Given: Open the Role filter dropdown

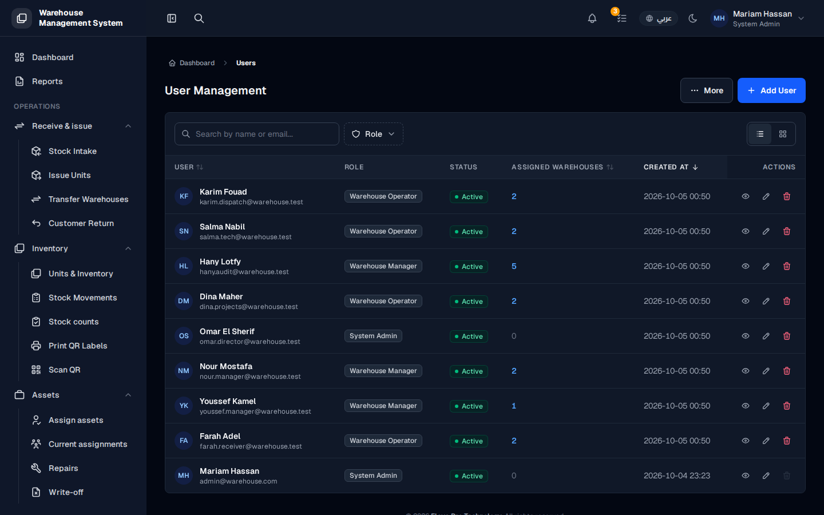Looking at the screenshot, I should (x=374, y=134).
